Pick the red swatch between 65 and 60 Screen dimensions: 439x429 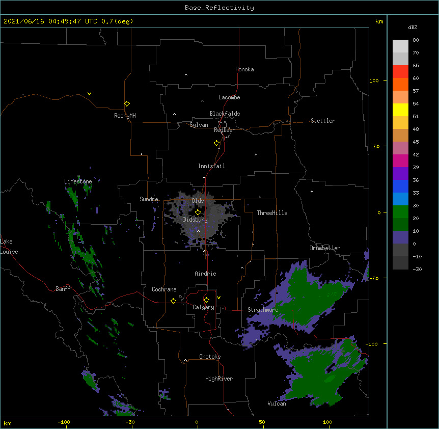[400, 72]
